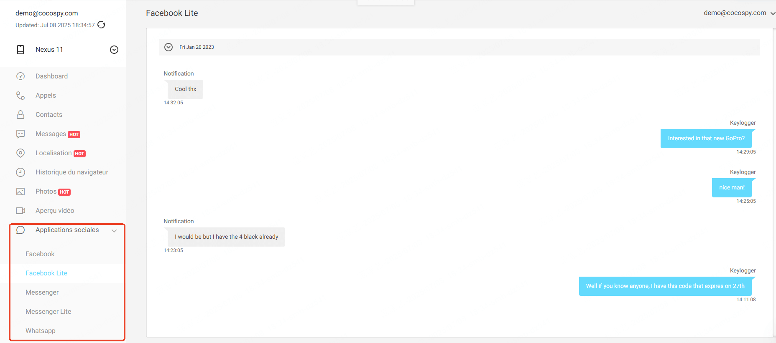Click the Appels phone icon
This screenshot has height=343, width=776.
click(20, 96)
